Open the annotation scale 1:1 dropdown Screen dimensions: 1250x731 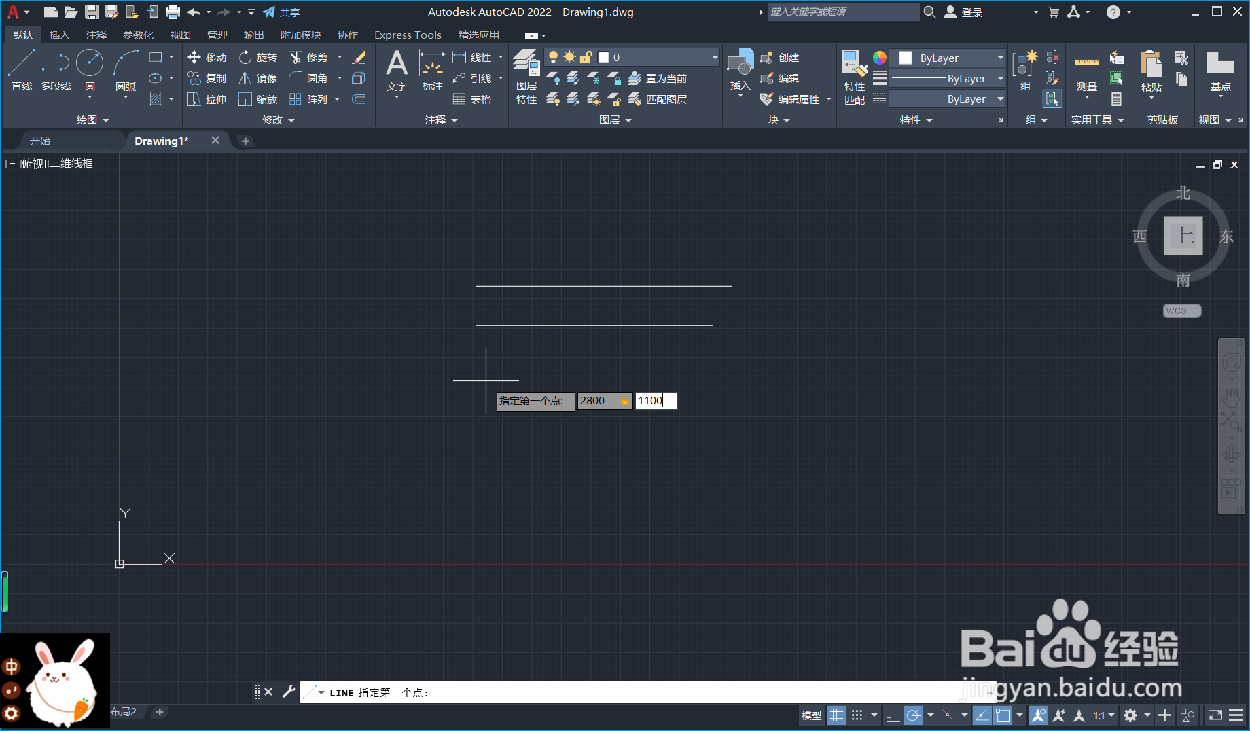pos(1104,715)
